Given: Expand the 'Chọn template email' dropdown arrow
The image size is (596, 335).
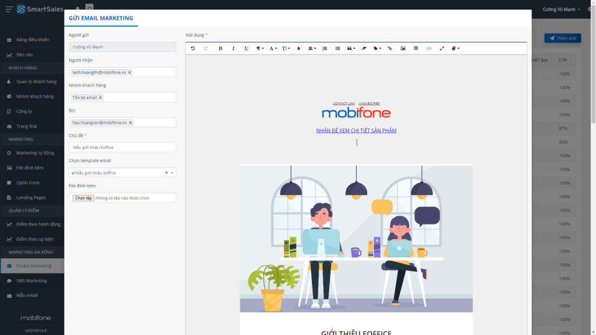Looking at the screenshot, I should 172,173.
